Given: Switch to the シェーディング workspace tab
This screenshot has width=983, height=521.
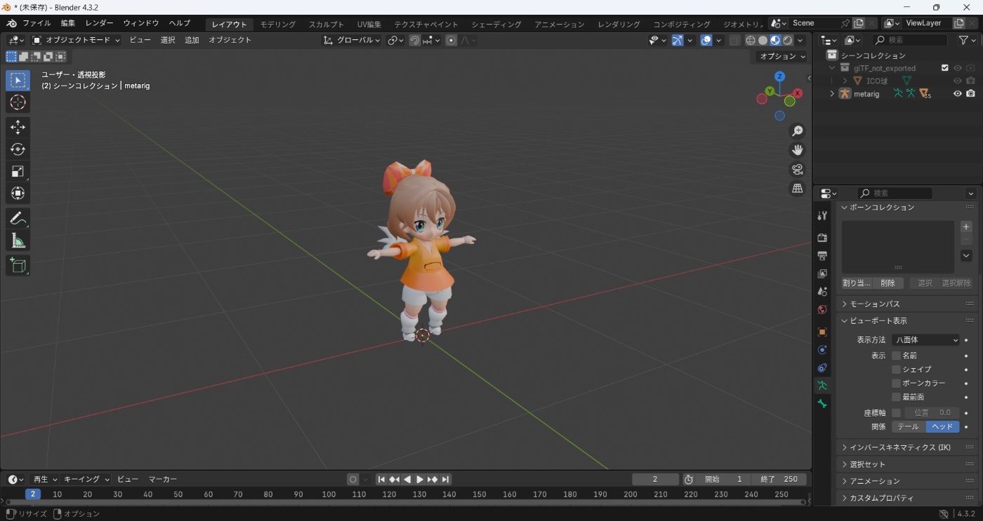Looking at the screenshot, I should pyautogui.click(x=496, y=24).
